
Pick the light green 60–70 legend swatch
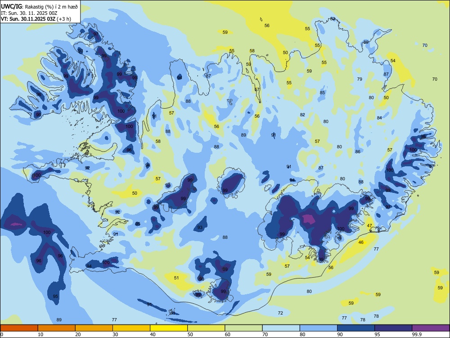pyautogui.click(x=243, y=328)
